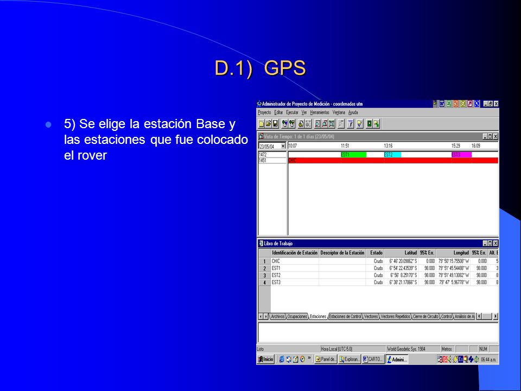Click the Metros status bar field
The width and height of the screenshot is (521, 391).
[447, 349]
